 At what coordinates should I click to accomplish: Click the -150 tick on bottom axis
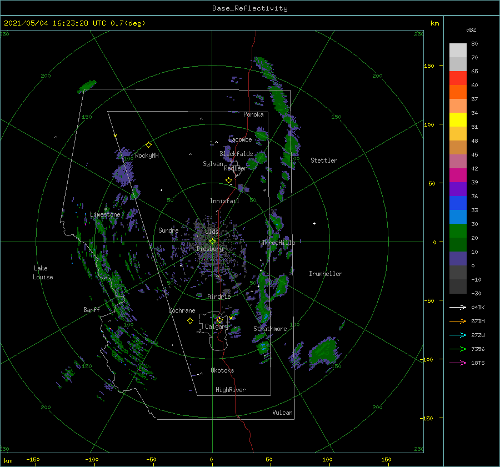33,459
